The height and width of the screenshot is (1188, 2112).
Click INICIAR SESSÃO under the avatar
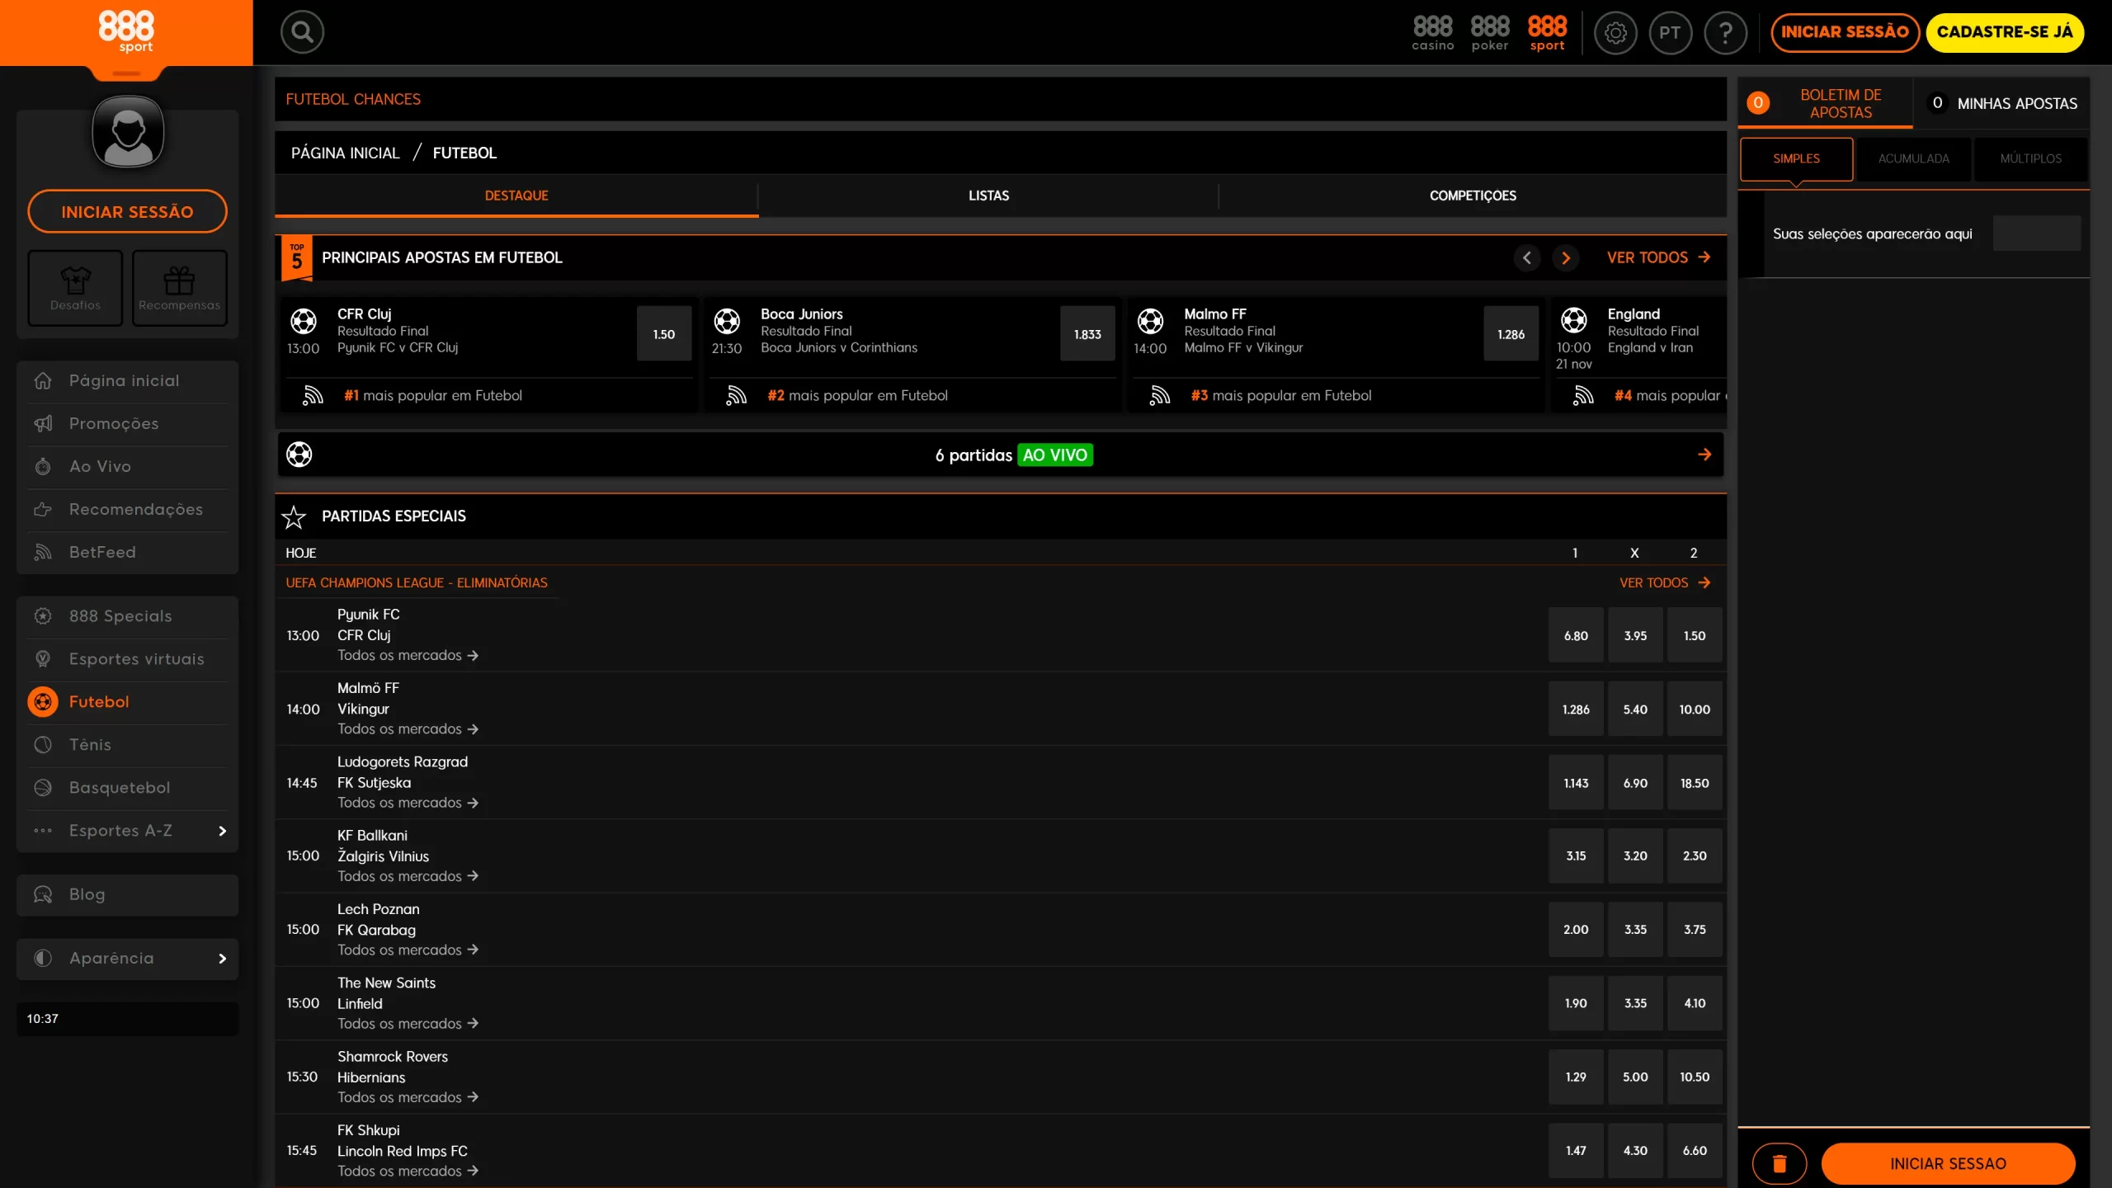(x=127, y=212)
